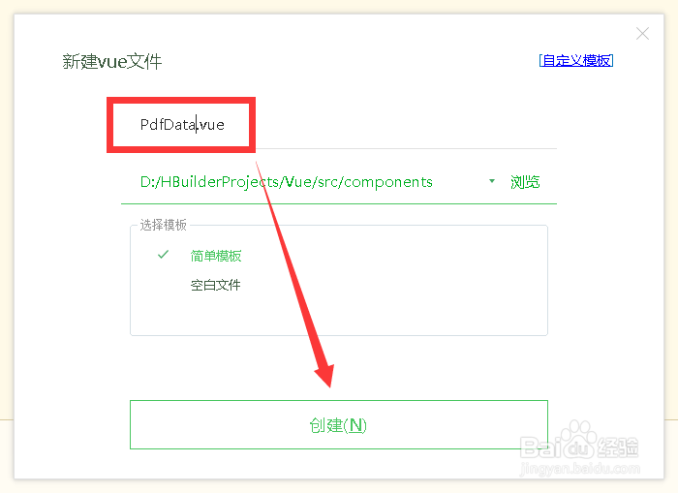Click 浏览 to browse for folder
This screenshot has height=493, width=678.
525,182
